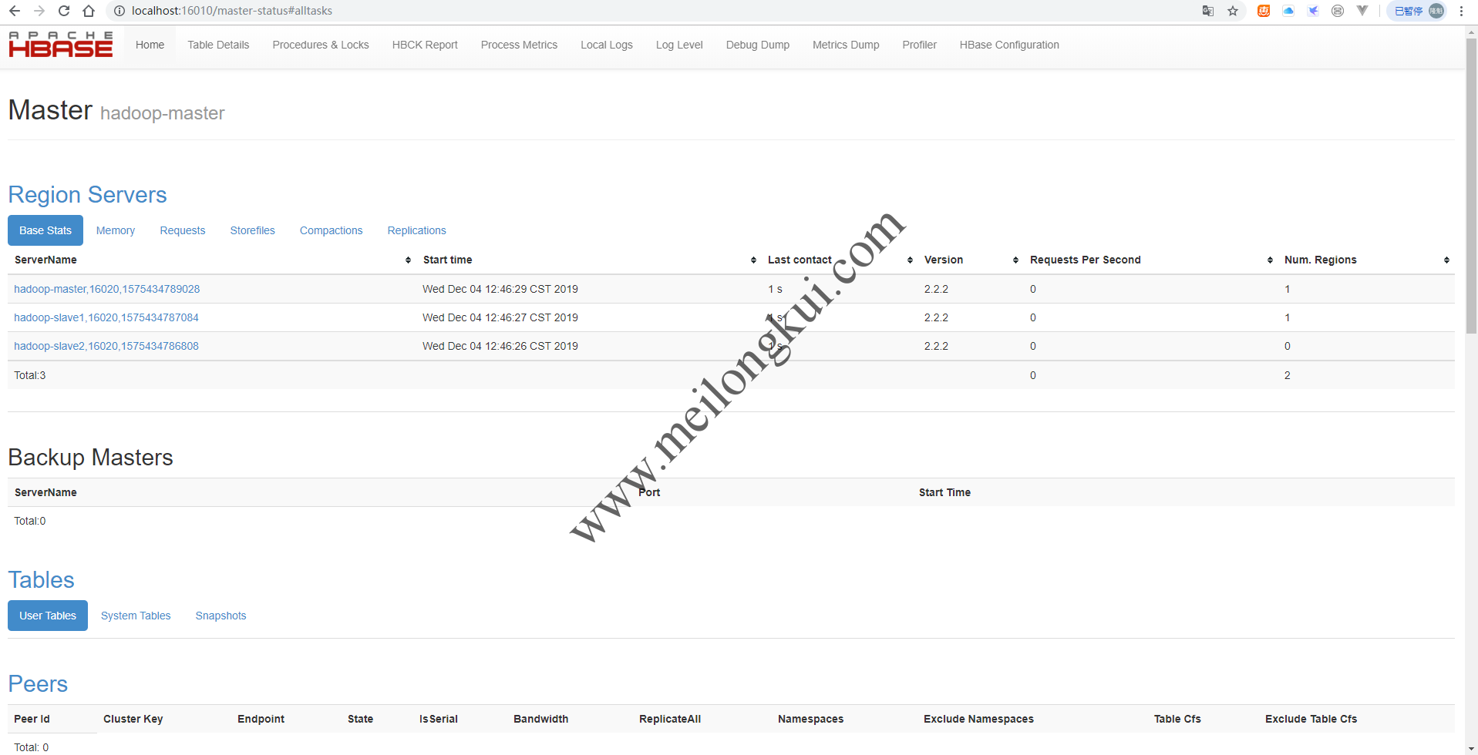1478x755 pixels.
Task: Open the Chrome three-dot menu
Action: [1461, 11]
